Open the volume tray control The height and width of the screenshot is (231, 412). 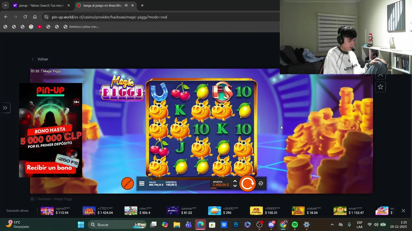(x=376, y=225)
